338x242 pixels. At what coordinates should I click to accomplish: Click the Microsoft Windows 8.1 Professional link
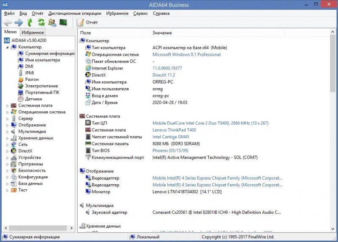(186, 54)
